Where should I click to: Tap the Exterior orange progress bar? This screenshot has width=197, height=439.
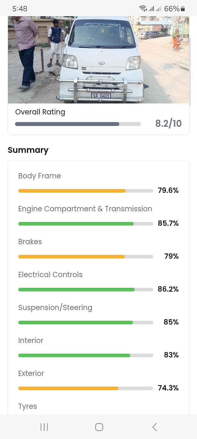pyautogui.click(x=85, y=388)
